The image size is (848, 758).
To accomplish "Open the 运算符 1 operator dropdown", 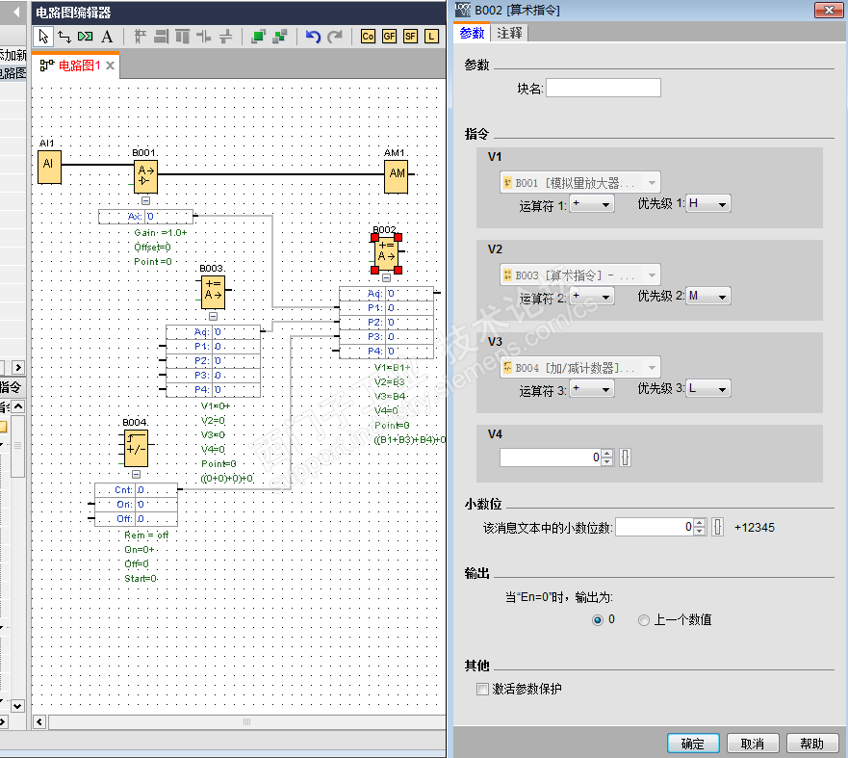I will coord(592,204).
